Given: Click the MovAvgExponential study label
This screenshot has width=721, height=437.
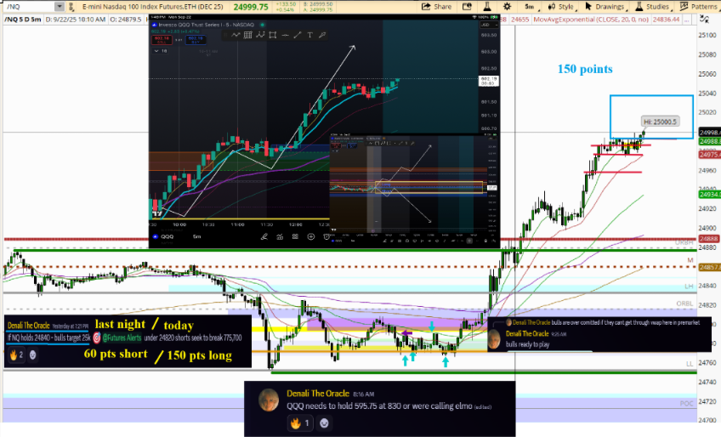Looking at the screenshot, I should coord(591,20).
